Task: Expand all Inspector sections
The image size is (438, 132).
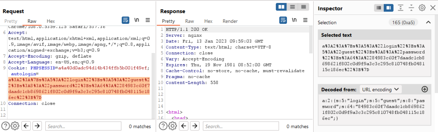Action: point(401,8)
